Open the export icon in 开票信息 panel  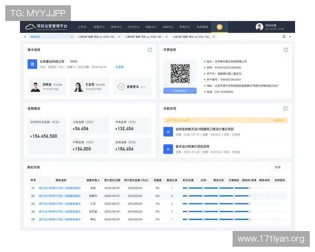point(286,50)
